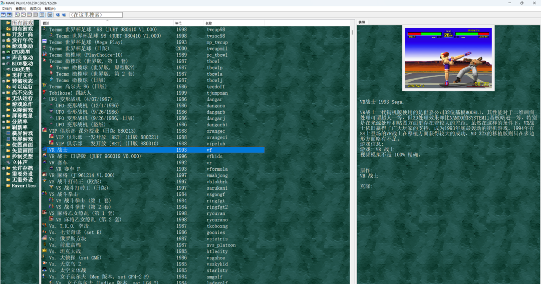Sort the list by 年代 column header

click(x=178, y=24)
